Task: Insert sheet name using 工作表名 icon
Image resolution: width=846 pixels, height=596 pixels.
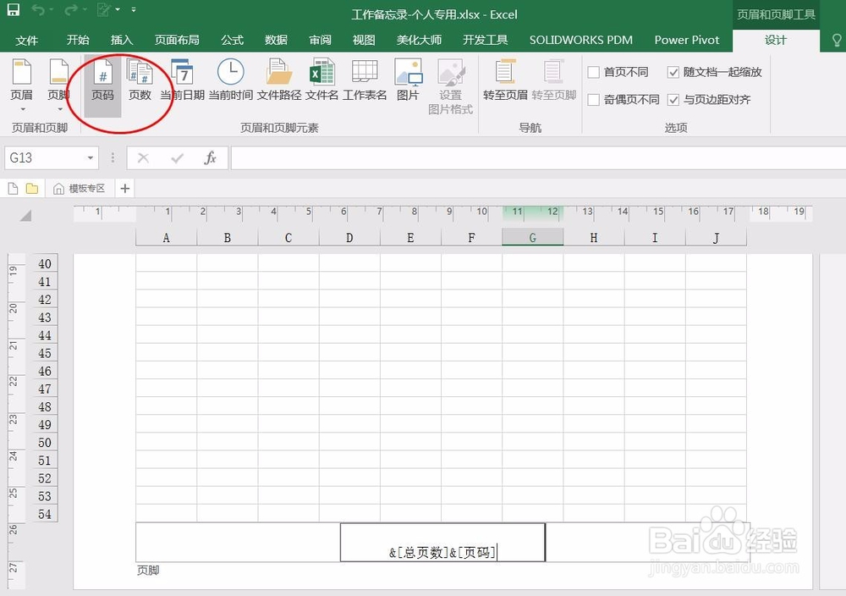Action: (x=364, y=80)
